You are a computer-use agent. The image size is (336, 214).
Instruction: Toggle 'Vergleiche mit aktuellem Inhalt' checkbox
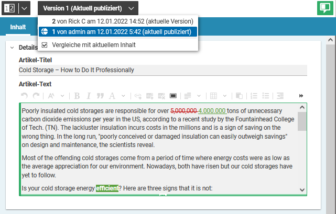tap(45, 45)
